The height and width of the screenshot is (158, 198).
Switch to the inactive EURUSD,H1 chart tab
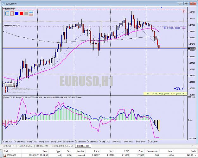pos(9,146)
